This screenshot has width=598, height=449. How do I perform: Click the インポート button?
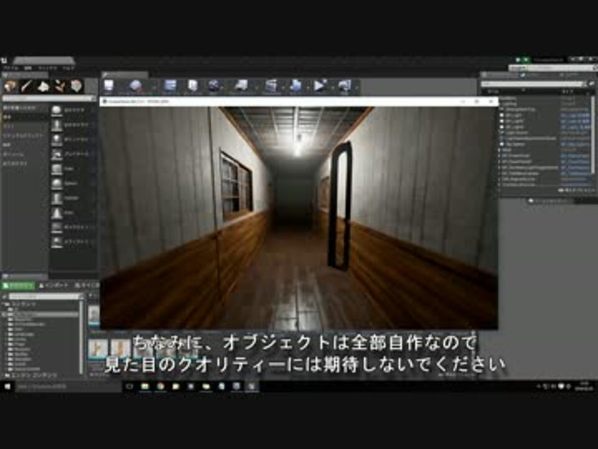coord(54,285)
